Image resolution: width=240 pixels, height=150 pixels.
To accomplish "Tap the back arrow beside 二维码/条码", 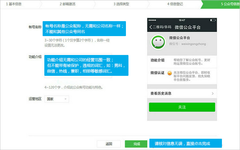I will [x=151, y=27].
